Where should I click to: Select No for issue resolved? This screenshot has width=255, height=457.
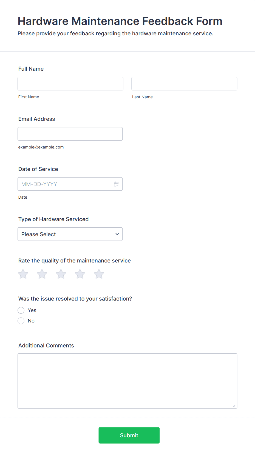click(21, 321)
